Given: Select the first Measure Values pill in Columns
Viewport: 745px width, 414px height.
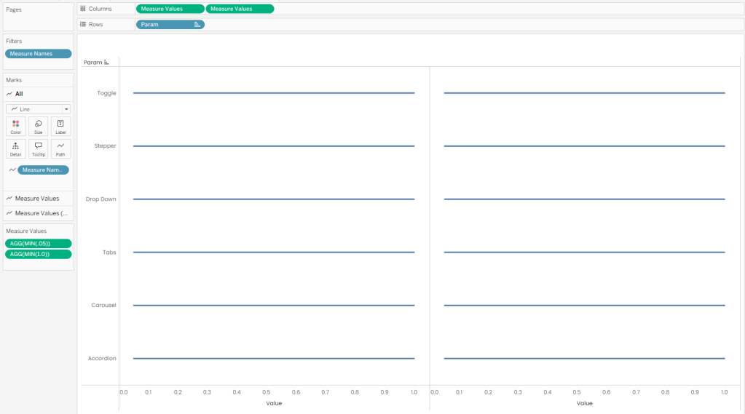Looking at the screenshot, I should (170, 9).
